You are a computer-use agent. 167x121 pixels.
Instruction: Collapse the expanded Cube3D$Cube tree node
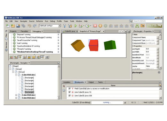coord(16,75)
